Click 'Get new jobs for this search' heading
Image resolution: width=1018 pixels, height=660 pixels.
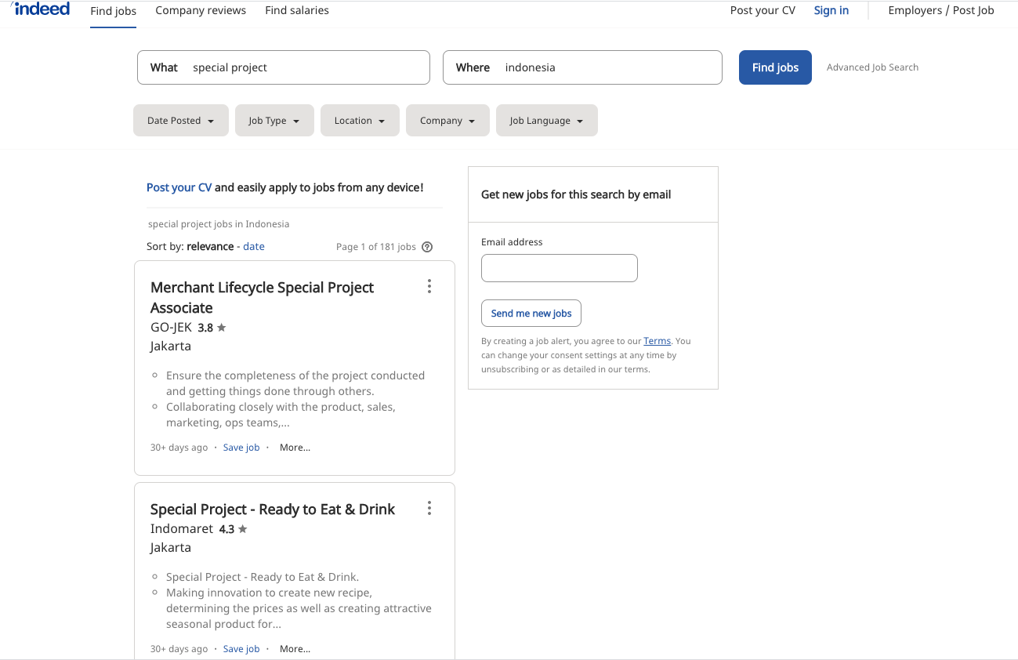pos(576,194)
